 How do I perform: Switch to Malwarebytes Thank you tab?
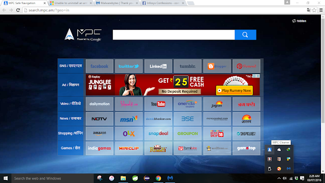[x=117, y=3]
